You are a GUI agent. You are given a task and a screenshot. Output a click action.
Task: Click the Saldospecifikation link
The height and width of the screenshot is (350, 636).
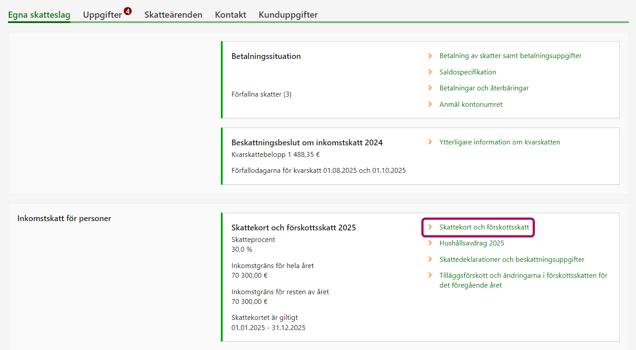[x=467, y=72]
